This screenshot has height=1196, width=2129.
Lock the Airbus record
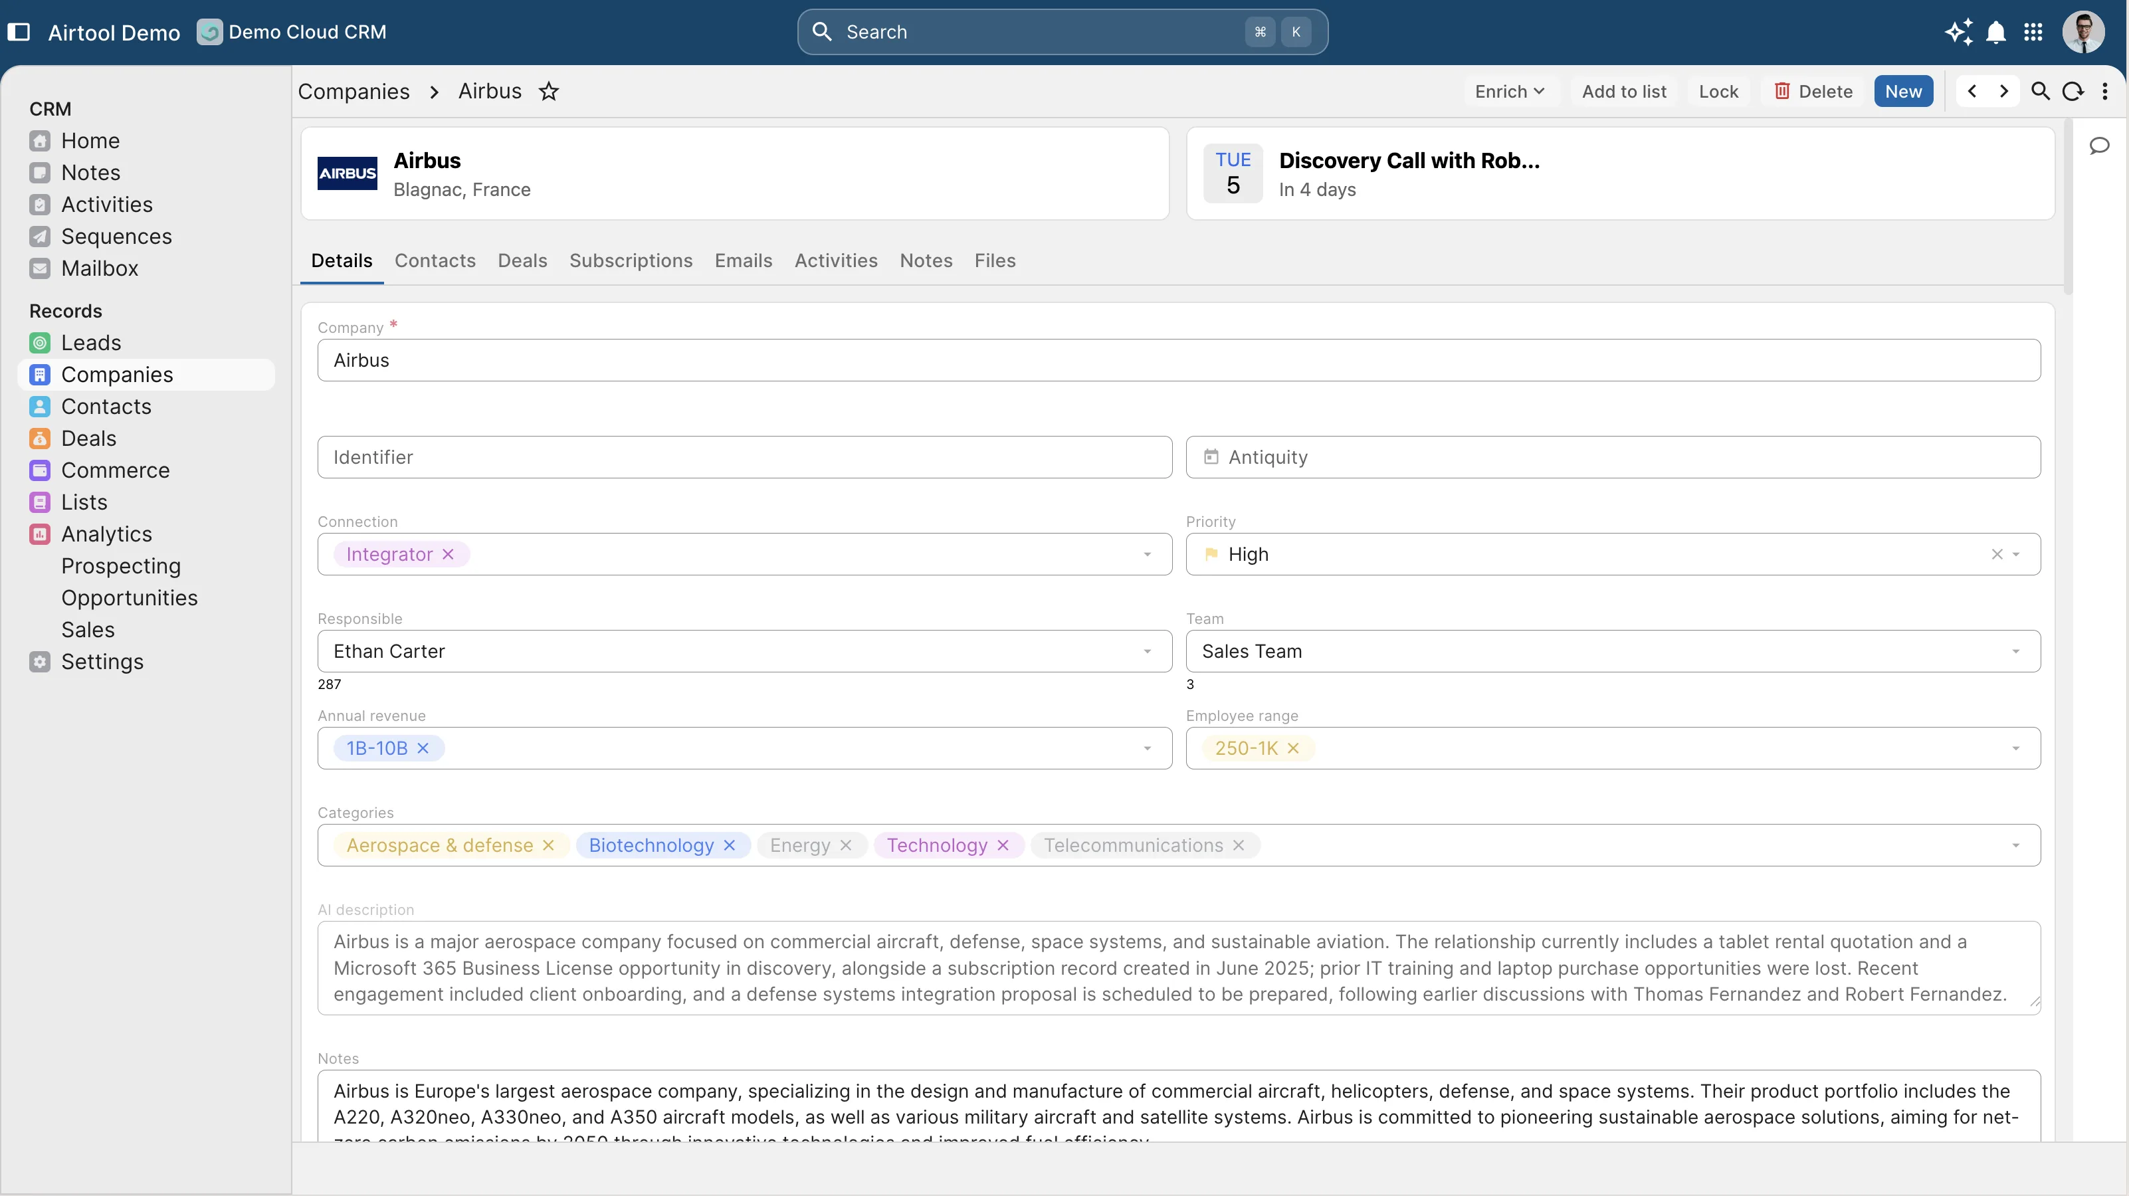(x=1718, y=91)
